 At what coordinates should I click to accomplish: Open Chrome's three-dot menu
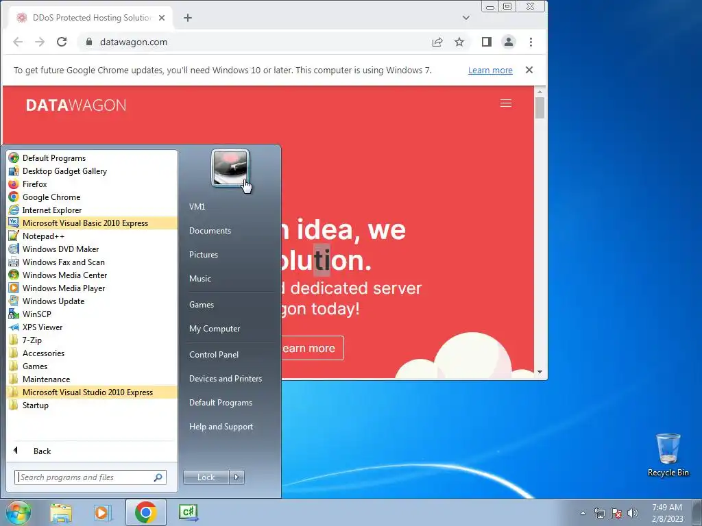531,42
